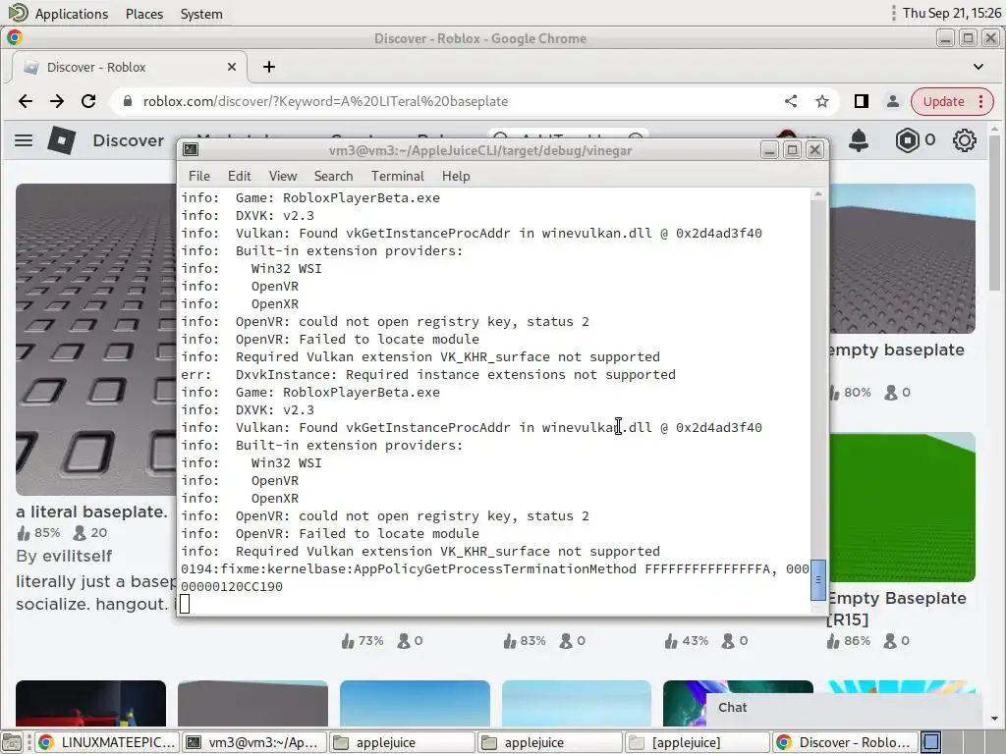Open the Chat panel

[844, 708]
